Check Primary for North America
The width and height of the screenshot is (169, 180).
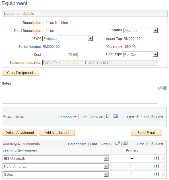[132, 166]
